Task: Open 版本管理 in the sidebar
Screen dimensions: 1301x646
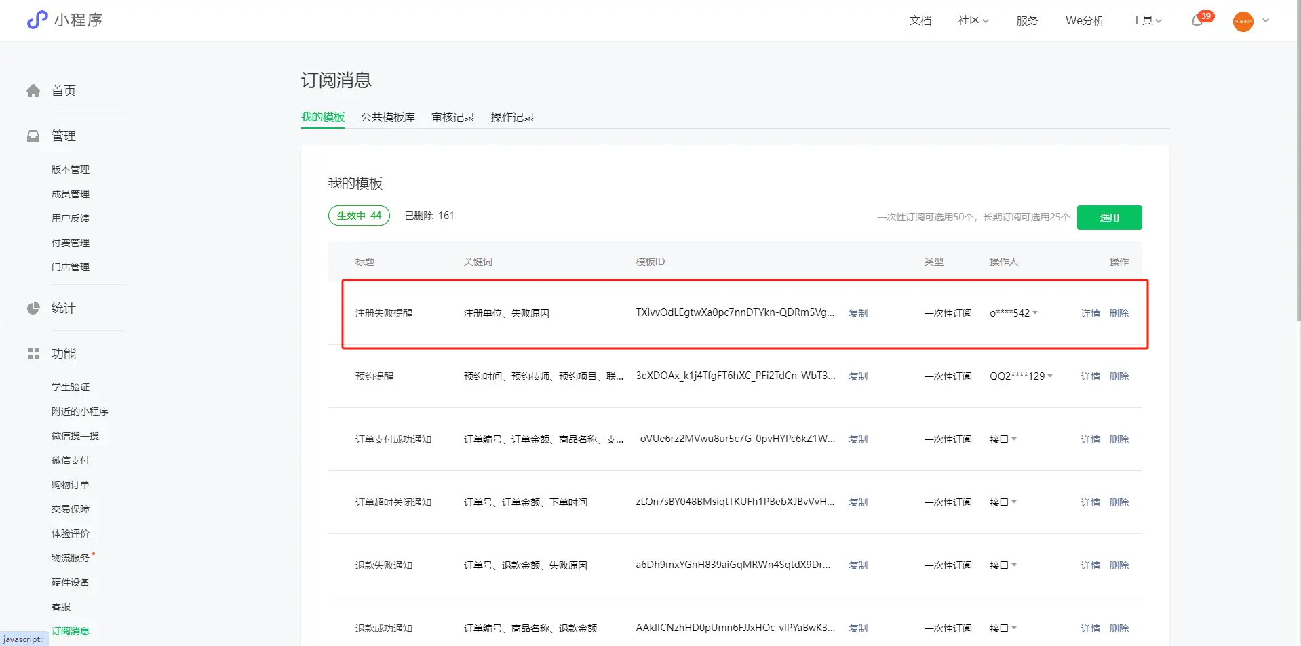Action: [x=71, y=169]
